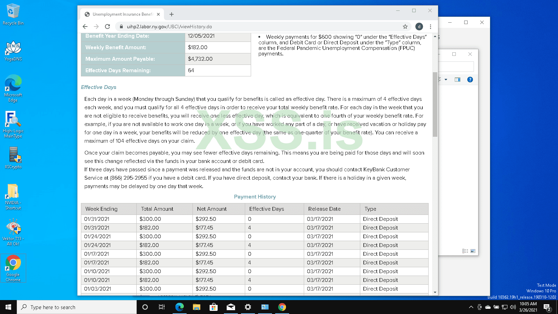Select the $4,732.00 maximum amount value
The width and height of the screenshot is (558, 314).
[200, 59]
